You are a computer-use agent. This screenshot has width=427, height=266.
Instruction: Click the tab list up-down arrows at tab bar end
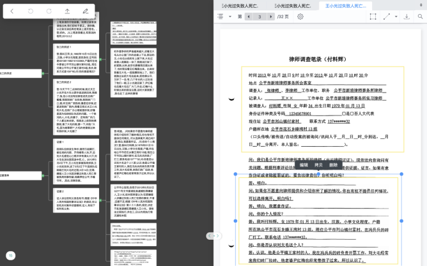pyautogui.click(x=421, y=5)
